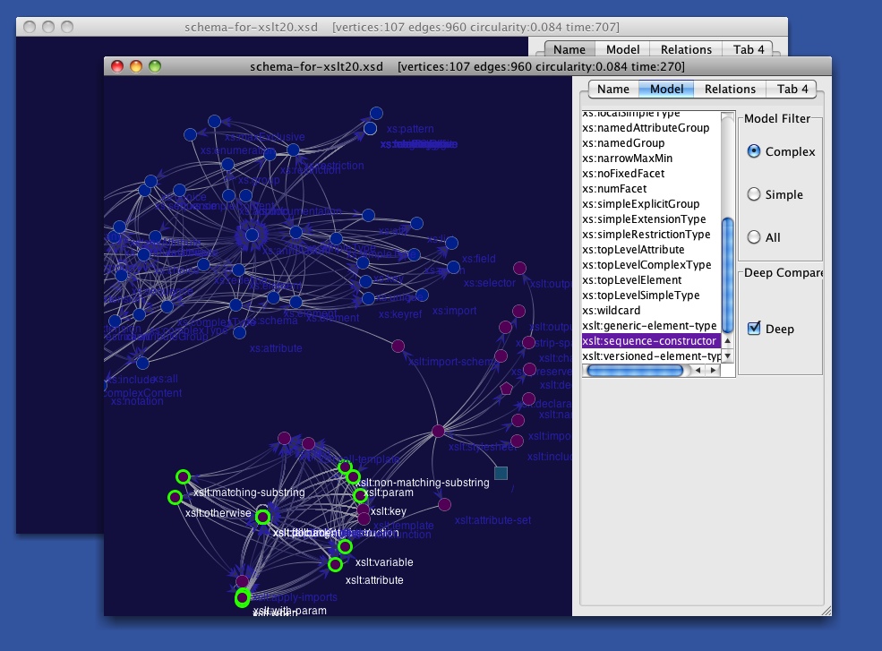Zoom the front schema window
Image resolution: width=882 pixels, height=651 pixels.
(x=155, y=66)
